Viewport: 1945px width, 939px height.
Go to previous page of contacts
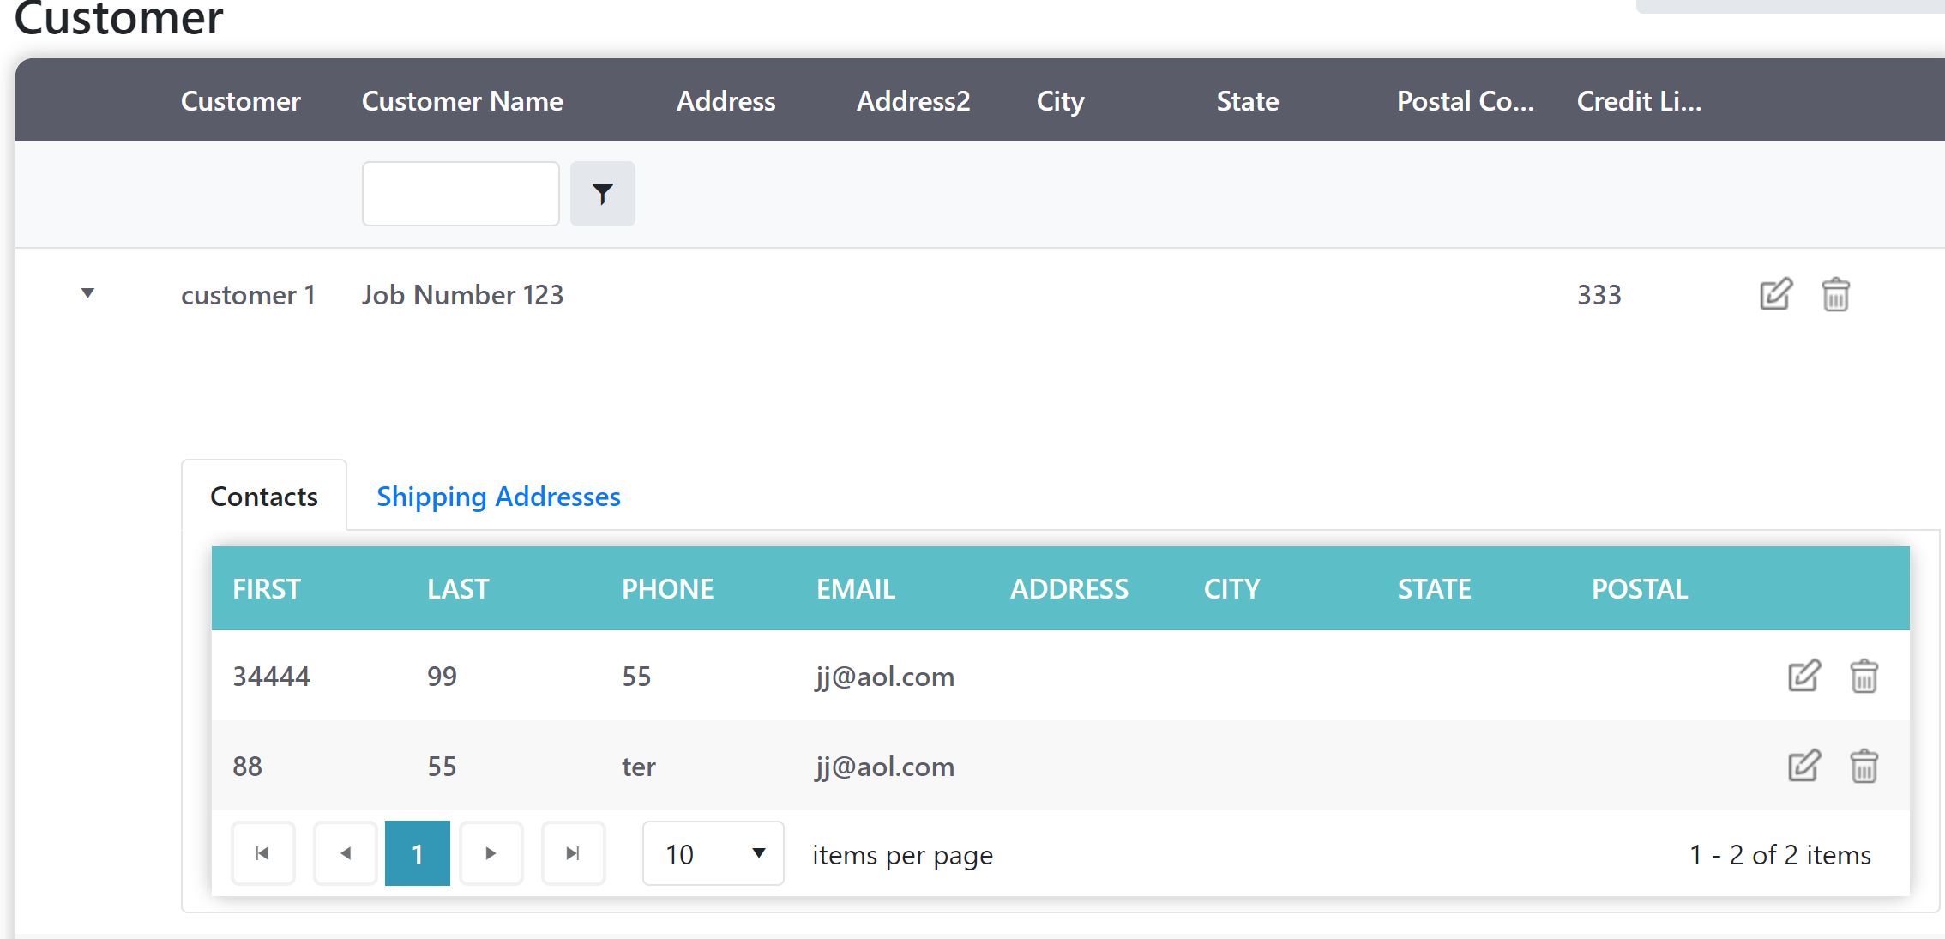pyautogui.click(x=346, y=853)
